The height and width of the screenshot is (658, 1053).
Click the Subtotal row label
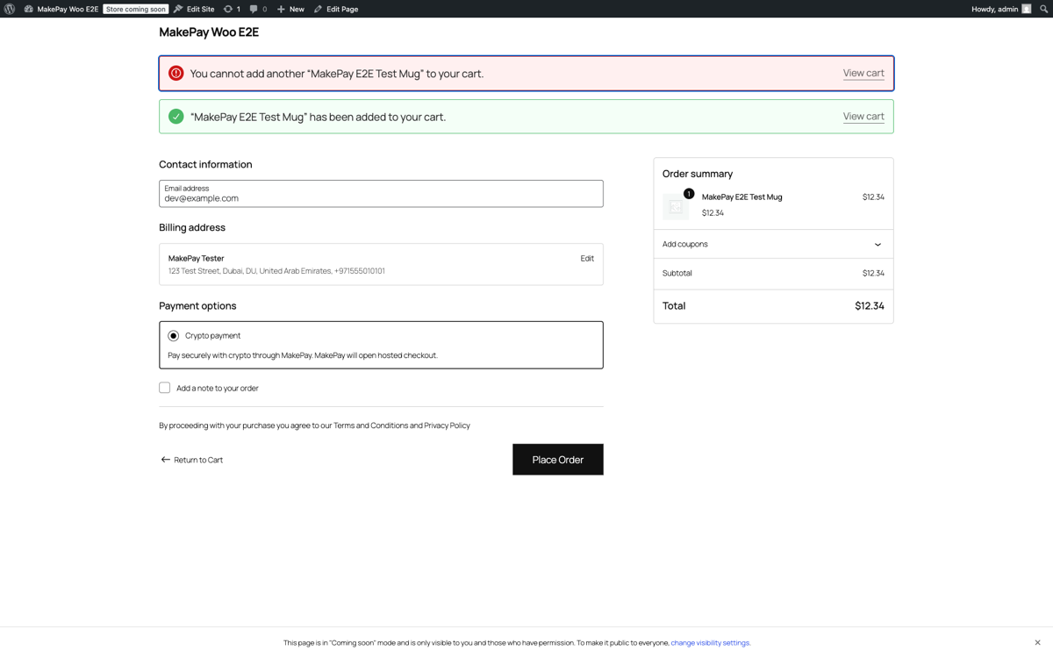pos(677,274)
